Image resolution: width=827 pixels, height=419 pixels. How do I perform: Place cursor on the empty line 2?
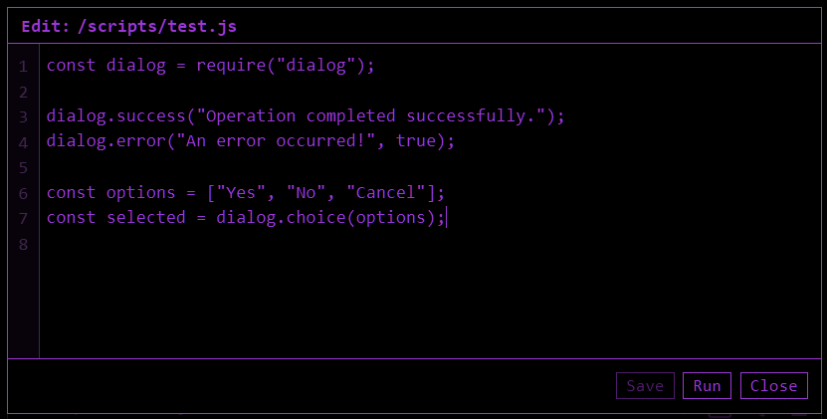click(199, 92)
